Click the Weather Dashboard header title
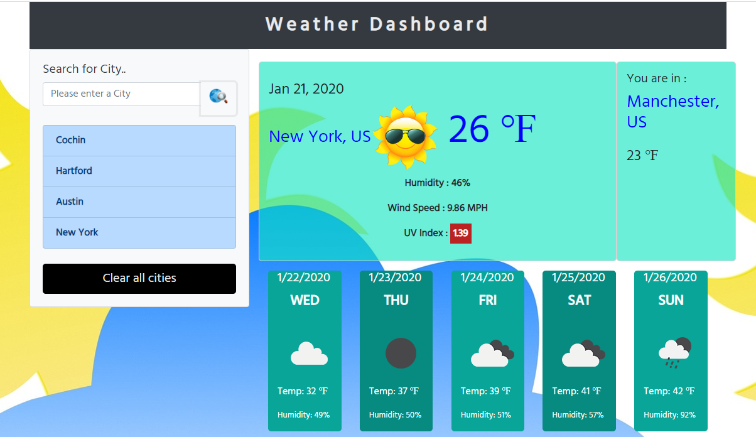The height and width of the screenshot is (437, 756). tap(377, 24)
